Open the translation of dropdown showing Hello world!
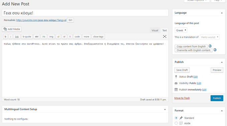This screenshot has height=126, width=227. click(x=210, y=37)
